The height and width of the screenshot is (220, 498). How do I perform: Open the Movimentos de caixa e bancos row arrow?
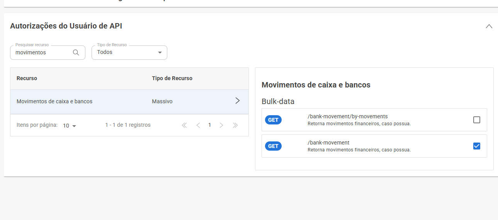[238, 101]
